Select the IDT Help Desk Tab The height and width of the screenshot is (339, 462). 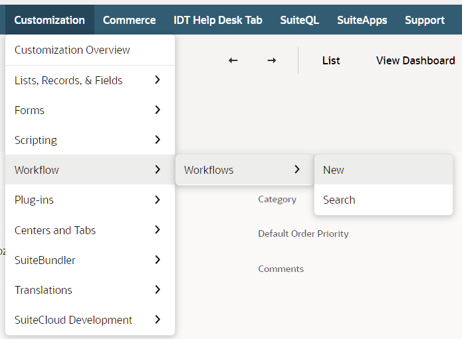(x=218, y=20)
